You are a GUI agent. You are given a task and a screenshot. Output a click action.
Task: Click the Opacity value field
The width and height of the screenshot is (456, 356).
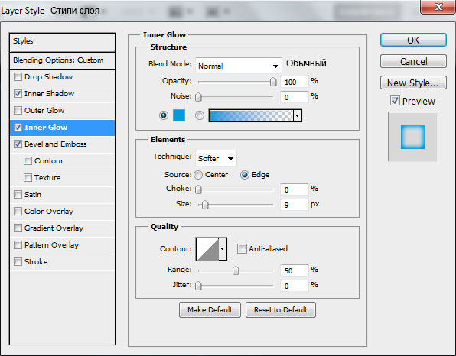click(295, 83)
